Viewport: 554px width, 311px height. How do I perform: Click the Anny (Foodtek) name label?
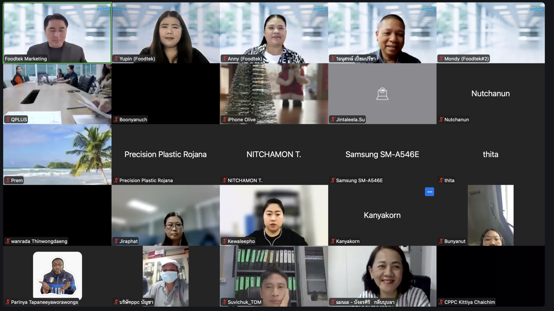pyautogui.click(x=245, y=59)
